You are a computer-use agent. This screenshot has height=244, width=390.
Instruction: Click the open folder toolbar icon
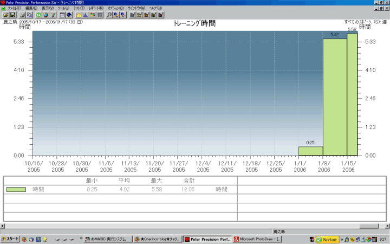pos(5,15)
